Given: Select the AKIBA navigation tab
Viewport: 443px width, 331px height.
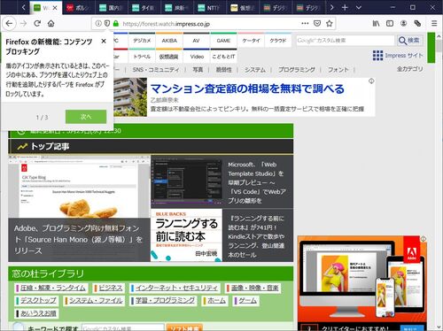Looking at the screenshot, I should 169,41.
